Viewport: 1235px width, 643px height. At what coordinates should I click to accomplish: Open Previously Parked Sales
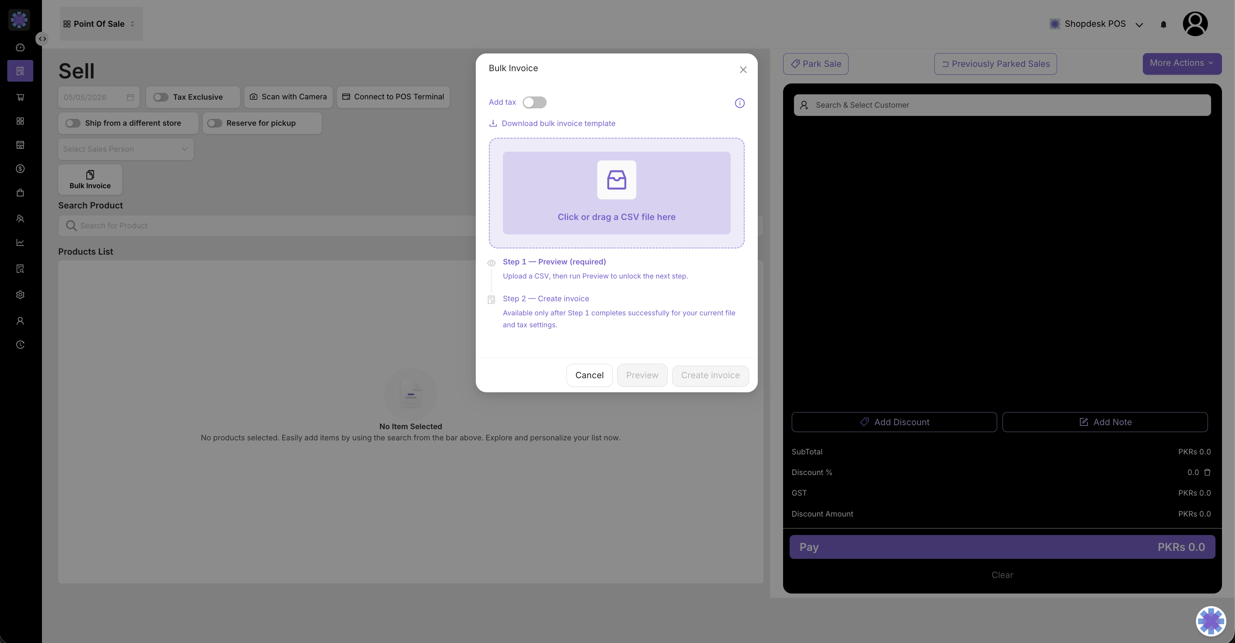coord(995,64)
